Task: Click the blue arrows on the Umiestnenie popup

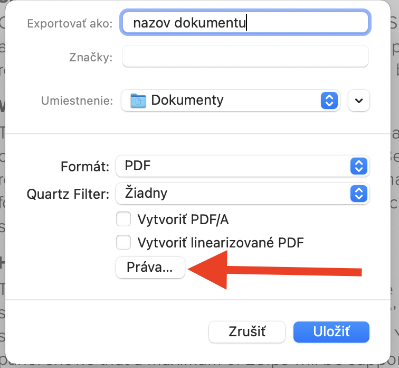Action: pos(329,100)
